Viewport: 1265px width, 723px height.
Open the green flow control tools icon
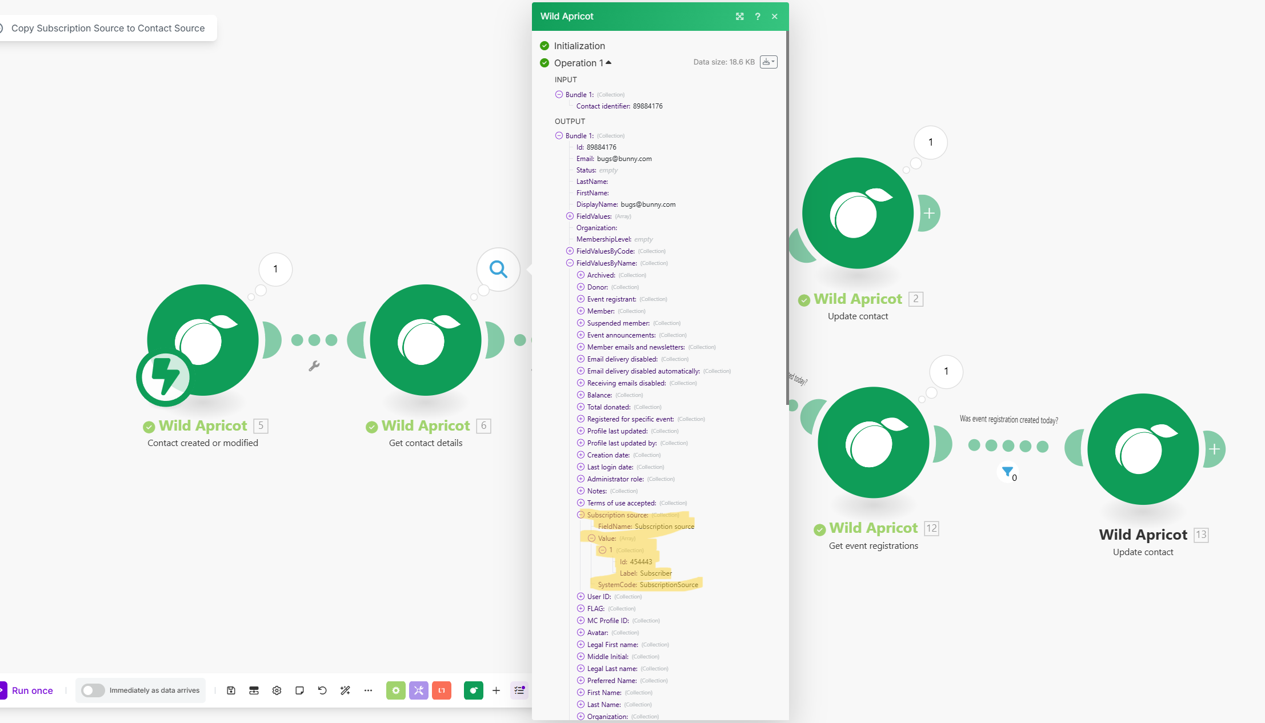395,690
